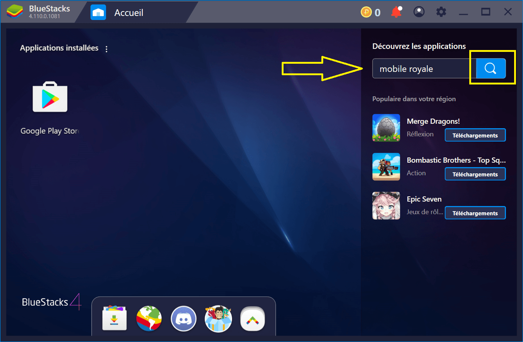523x342 pixels.
Task: Select the Merge Dragons! egg thumbnail
Action: 386,128
